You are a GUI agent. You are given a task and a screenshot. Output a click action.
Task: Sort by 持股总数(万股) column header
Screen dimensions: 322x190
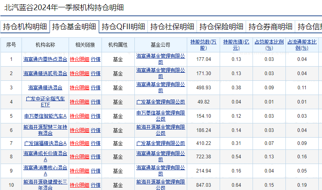203,45
